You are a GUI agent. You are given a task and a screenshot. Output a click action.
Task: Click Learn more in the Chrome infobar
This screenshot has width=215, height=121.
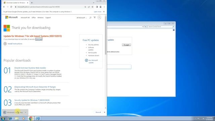click(97, 12)
